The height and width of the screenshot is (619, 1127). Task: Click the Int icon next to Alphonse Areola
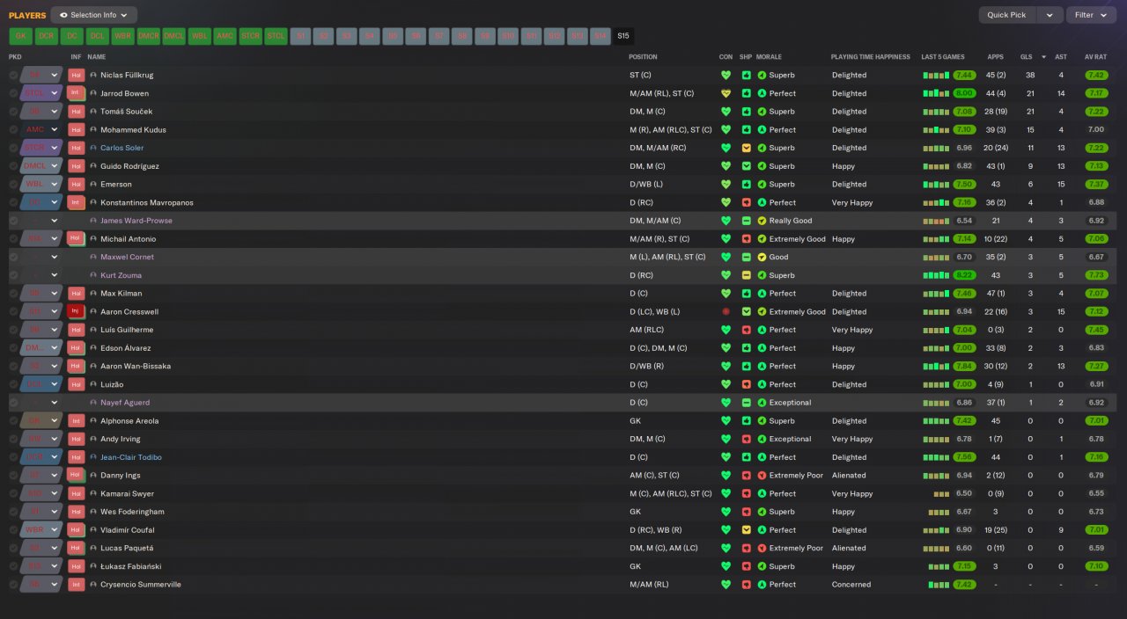pyautogui.click(x=77, y=420)
